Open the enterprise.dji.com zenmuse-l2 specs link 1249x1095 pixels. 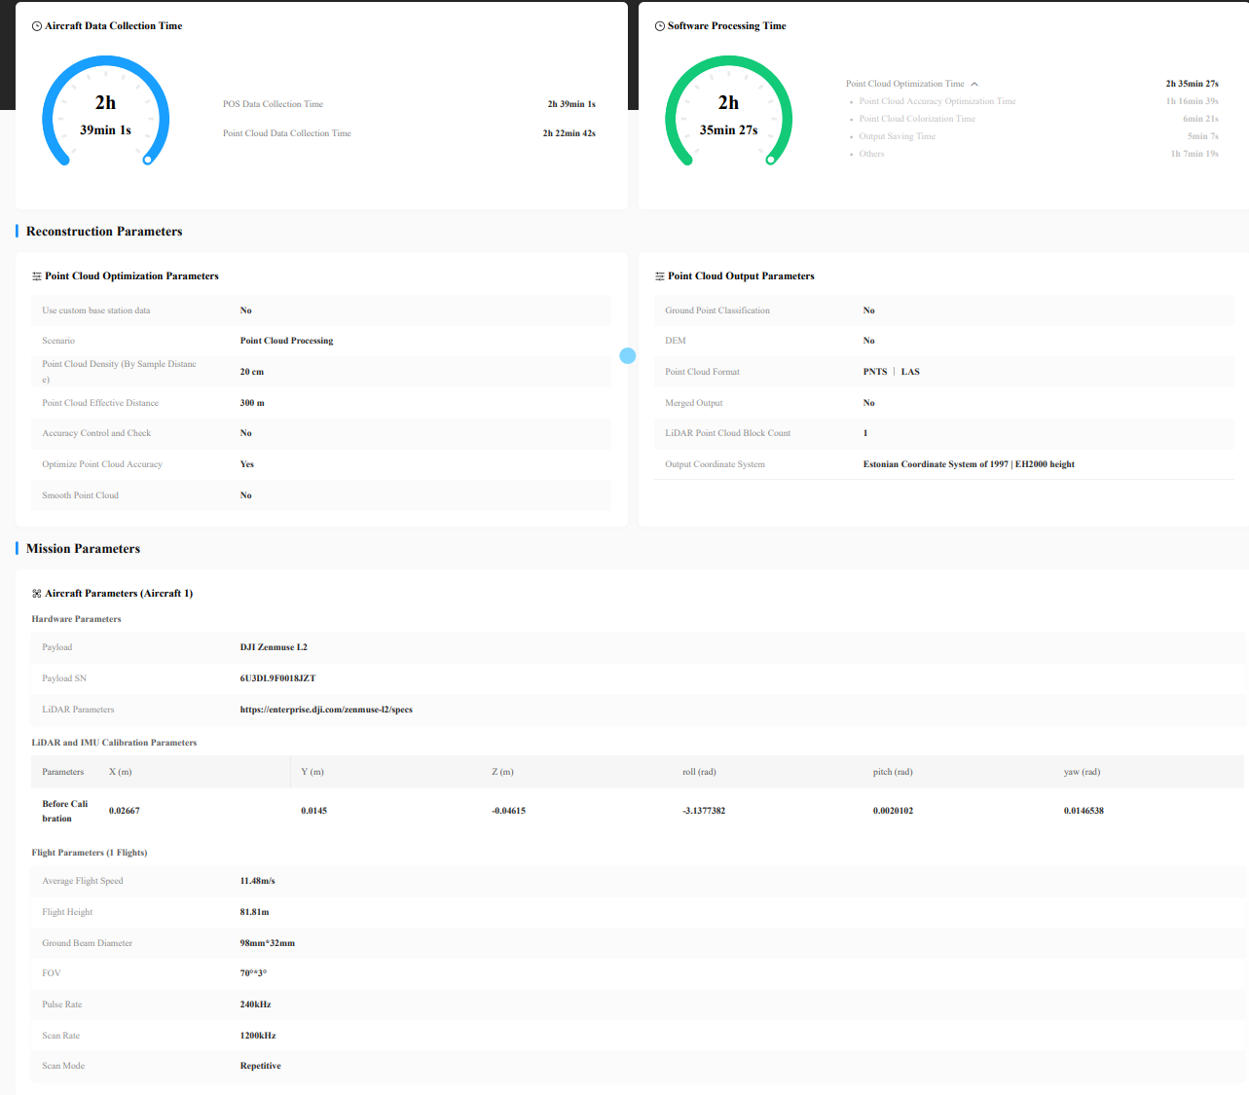[x=326, y=710]
